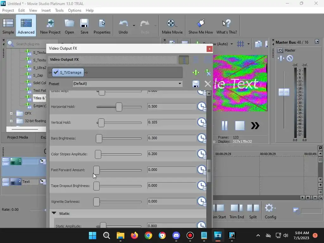Viewport: 324px width, 243px height.
Task: Switch to Simple mode
Action: 8,26
